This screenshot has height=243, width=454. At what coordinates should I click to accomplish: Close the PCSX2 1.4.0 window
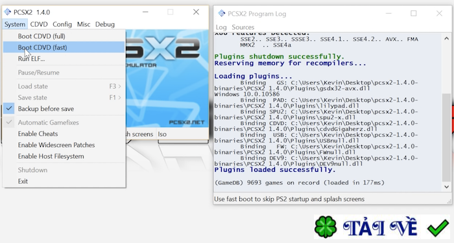(196, 12)
